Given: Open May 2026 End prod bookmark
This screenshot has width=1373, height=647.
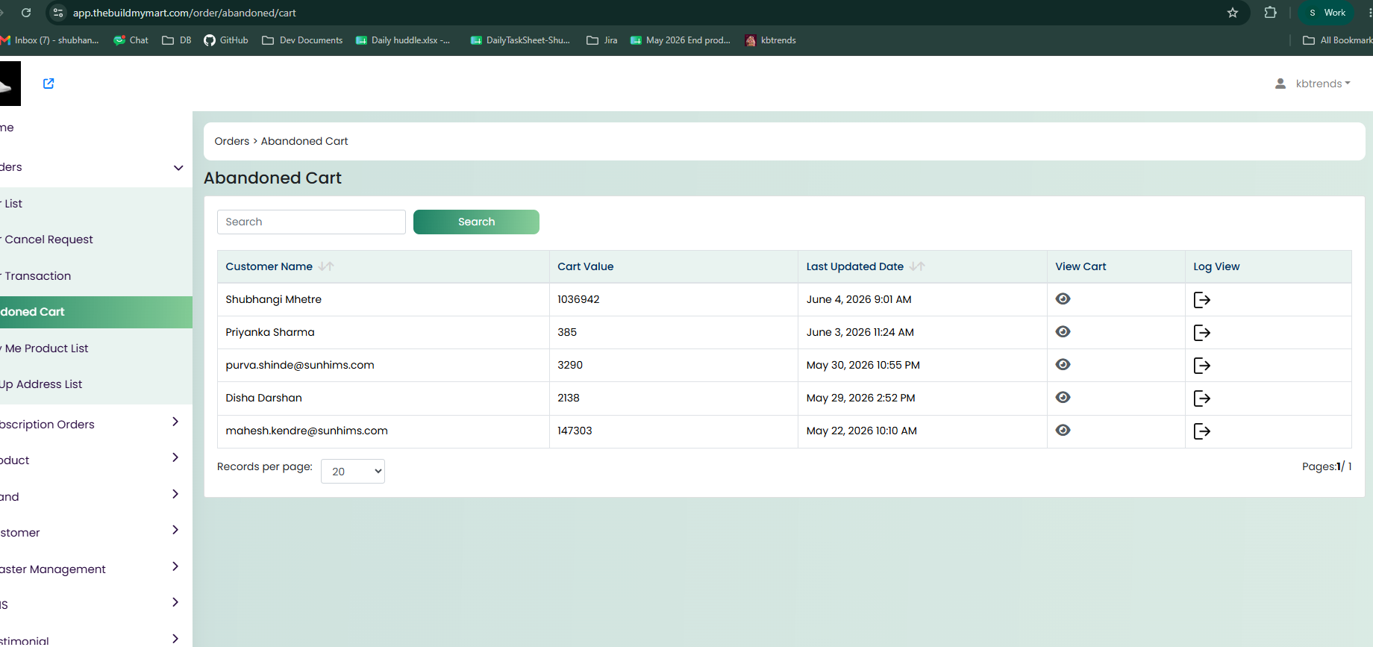Looking at the screenshot, I should coord(681,40).
